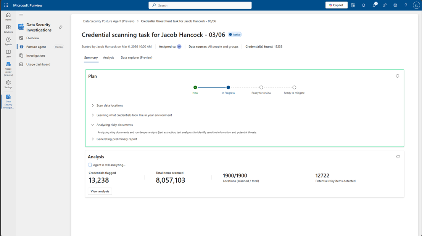The width and height of the screenshot is (422, 236).
Task: Pin Data Security Investigations with pin icon
Action: pos(61,27)
